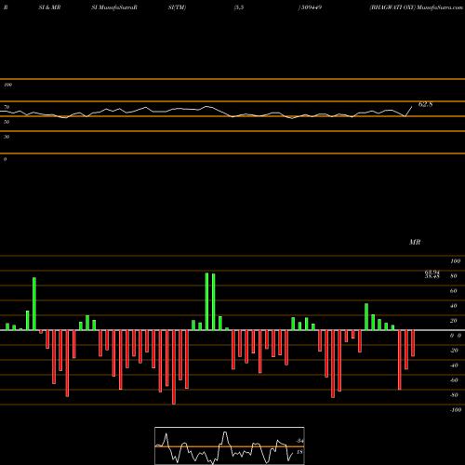
Task: Click the MR axis label -100
Action: coord(456,410)
